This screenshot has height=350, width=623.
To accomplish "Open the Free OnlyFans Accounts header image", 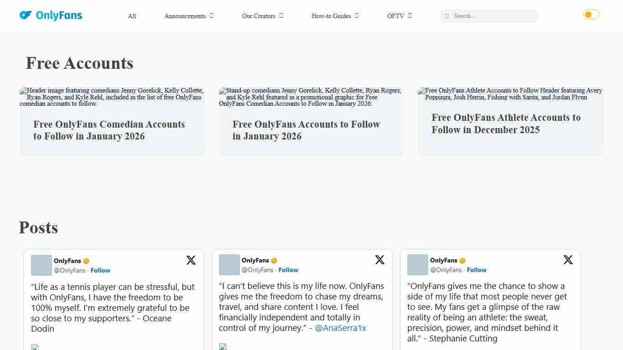I will tap(311, 97).
